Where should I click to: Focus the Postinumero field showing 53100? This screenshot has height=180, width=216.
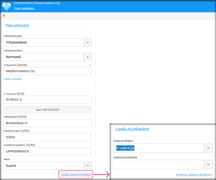[x=48, y=137]
